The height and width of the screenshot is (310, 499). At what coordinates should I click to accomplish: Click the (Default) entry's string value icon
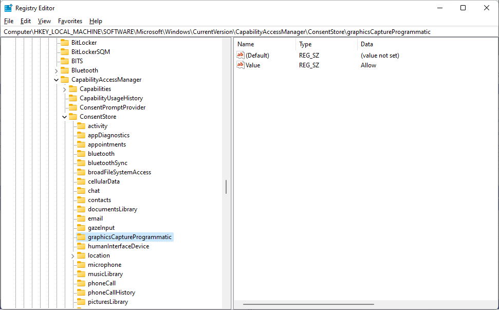click(x=240, y=56)
